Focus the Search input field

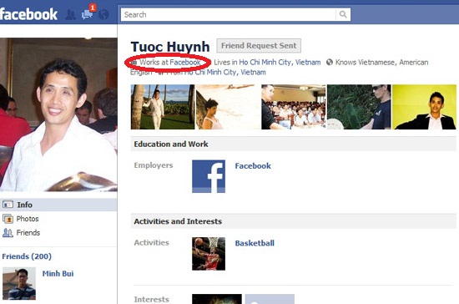(x=229, y=14)
